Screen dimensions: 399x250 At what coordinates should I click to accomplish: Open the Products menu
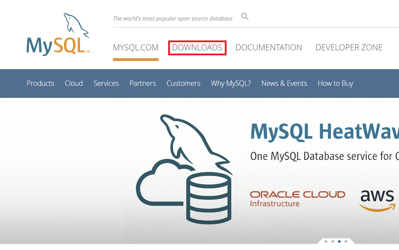[40, 83]
